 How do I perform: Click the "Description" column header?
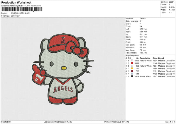point(145,58)
